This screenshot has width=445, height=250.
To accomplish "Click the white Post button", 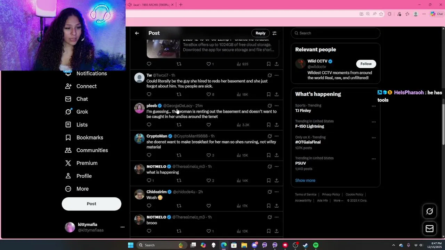I will (91, 204).
